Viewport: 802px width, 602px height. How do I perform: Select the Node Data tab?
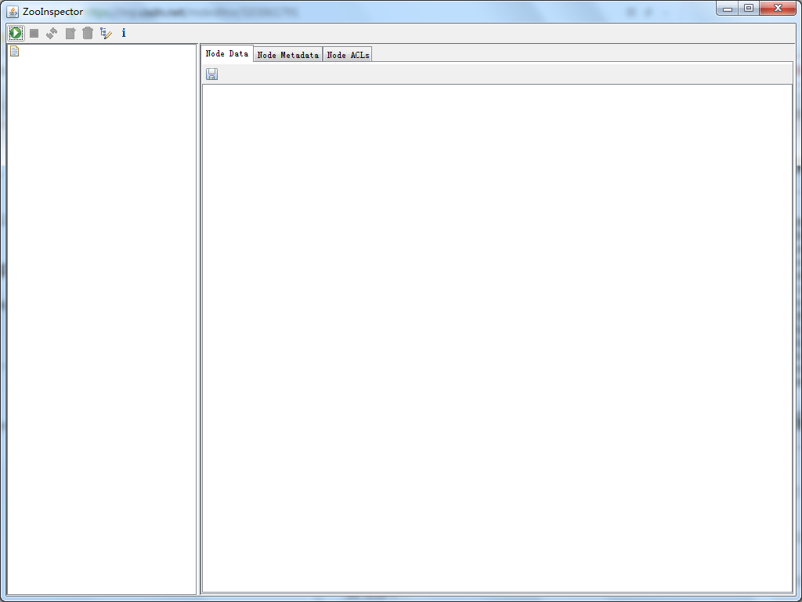tap(226, 54)
